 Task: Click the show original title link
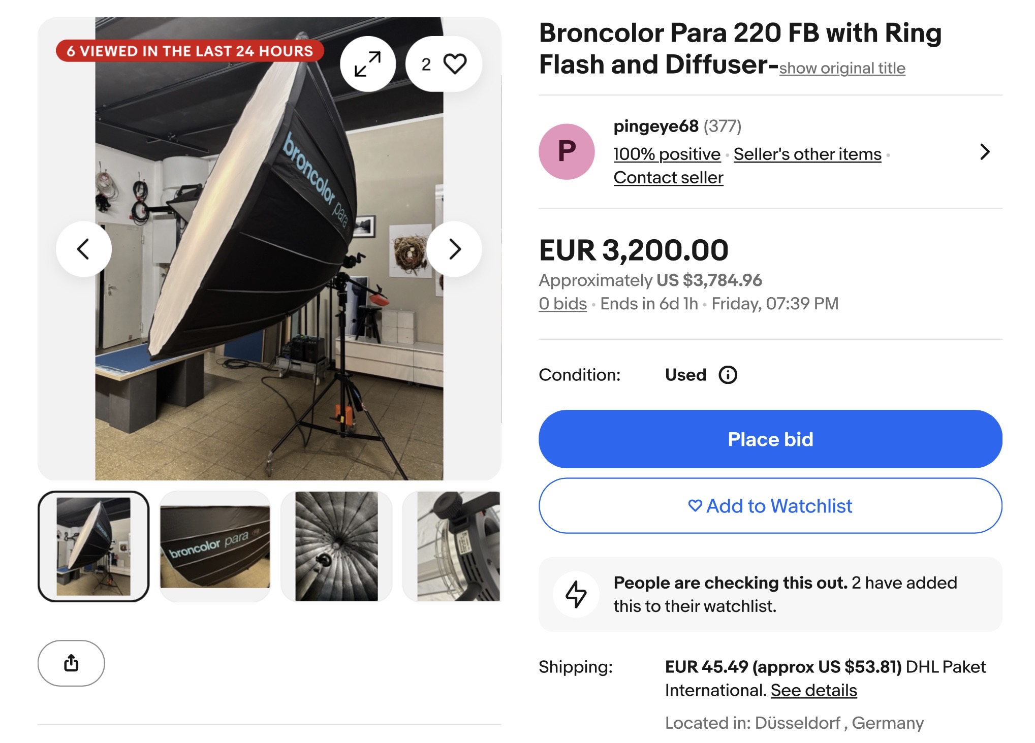pyautogui.click(x=842, y=68)
